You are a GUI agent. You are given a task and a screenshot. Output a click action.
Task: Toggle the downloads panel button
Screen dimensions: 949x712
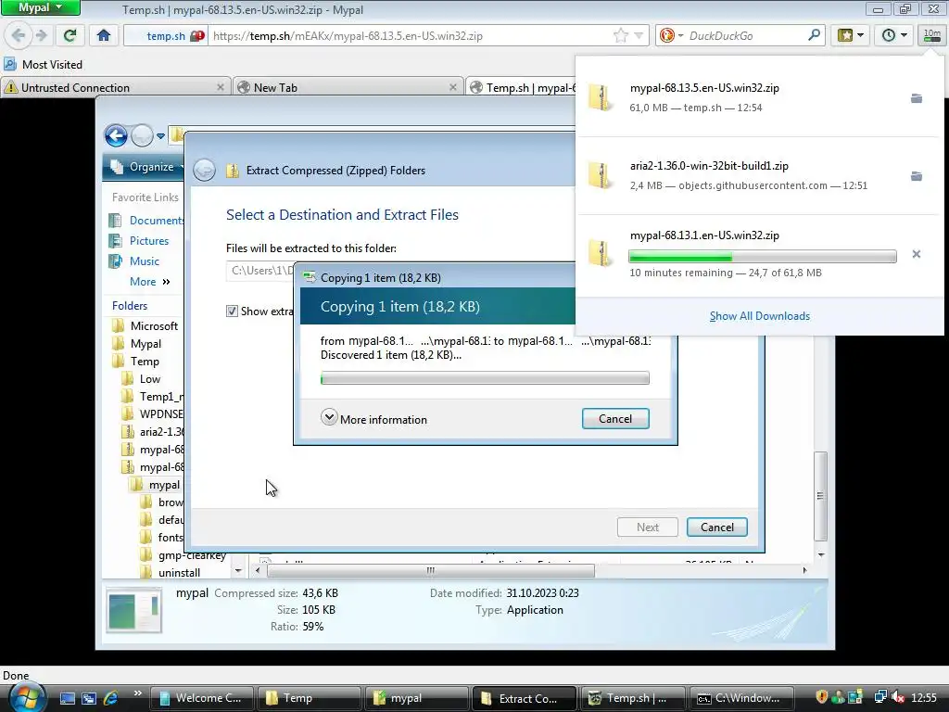pyautogui.click(x=932, y=36)
